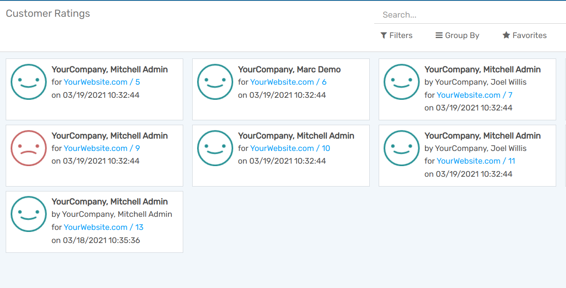This screenshot has width=566, height=288.
Task: Select the sad face icon on YourWebsite.com / 9 rating
Action: (x=29, y=148)
